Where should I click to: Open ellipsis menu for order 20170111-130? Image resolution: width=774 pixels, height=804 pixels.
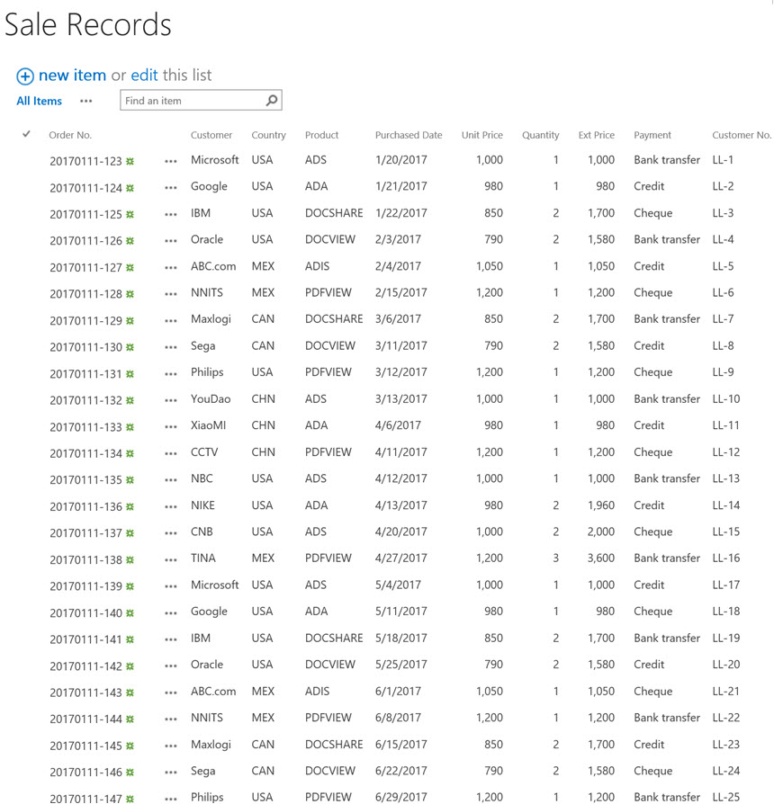pos(171,347)
